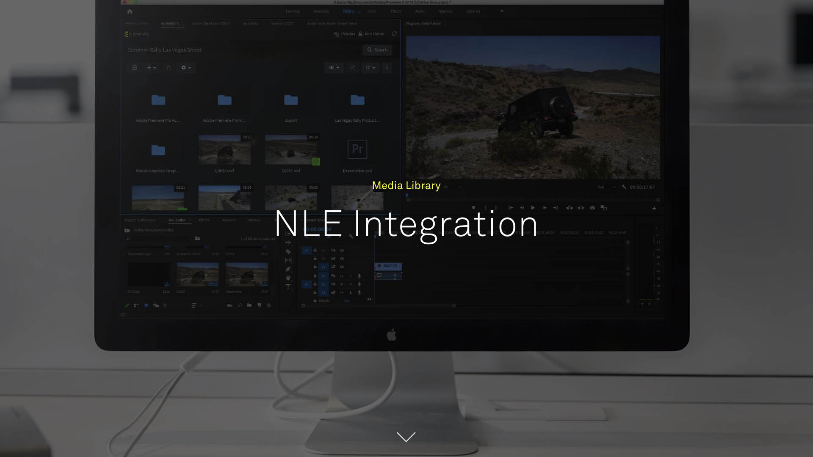Click Automate to Sequence icon in Project panel
This screenshot has width=813, height=457.
click(x=230, y=305)
